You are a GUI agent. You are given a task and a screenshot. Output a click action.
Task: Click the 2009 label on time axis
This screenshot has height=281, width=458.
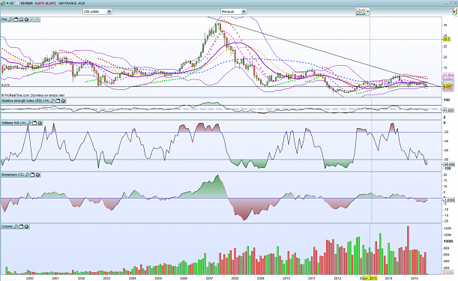pyautogui.click(x=261, y=278)
